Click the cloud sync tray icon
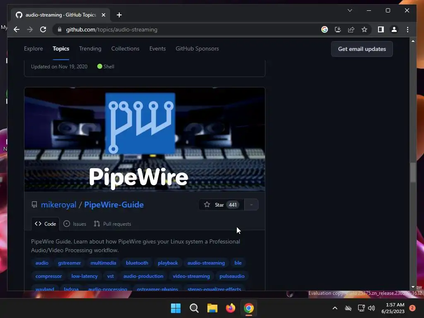Image resolution: width=424 pixels, height=318 pixels. pyautogui.click(x=348, y=308)
